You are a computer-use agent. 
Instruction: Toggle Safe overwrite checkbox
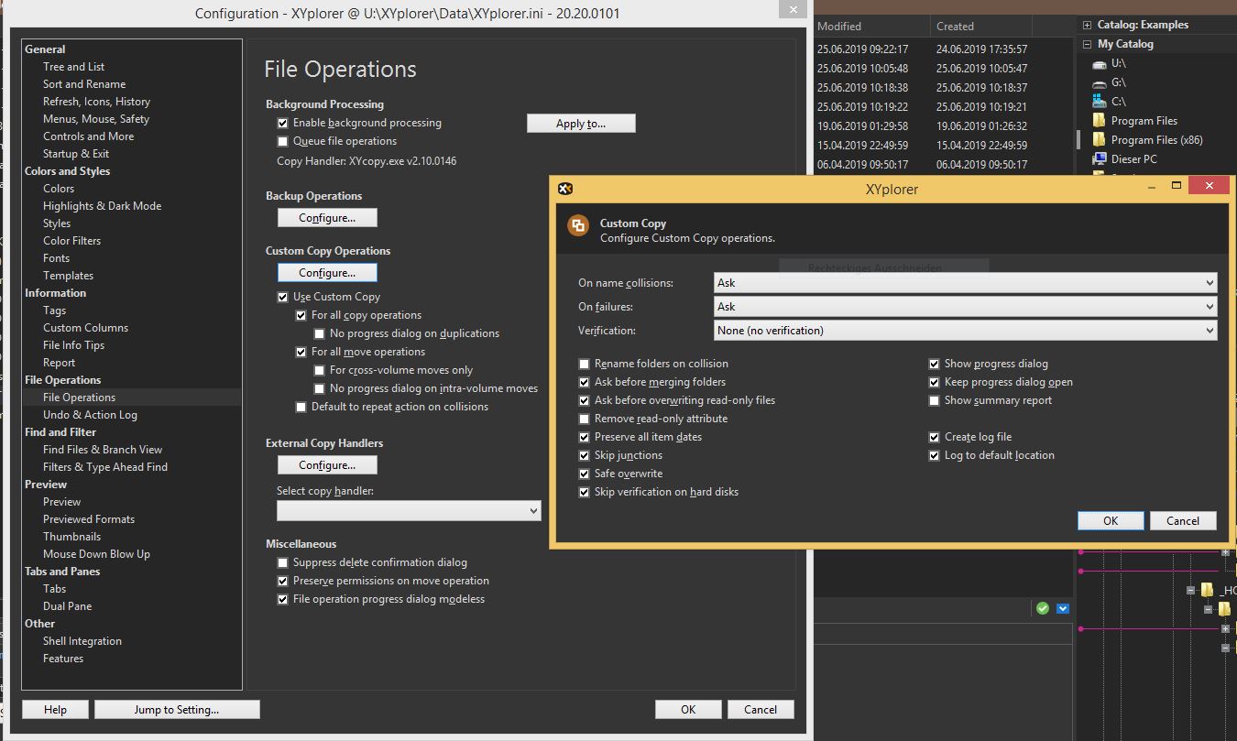click(584, 474)
